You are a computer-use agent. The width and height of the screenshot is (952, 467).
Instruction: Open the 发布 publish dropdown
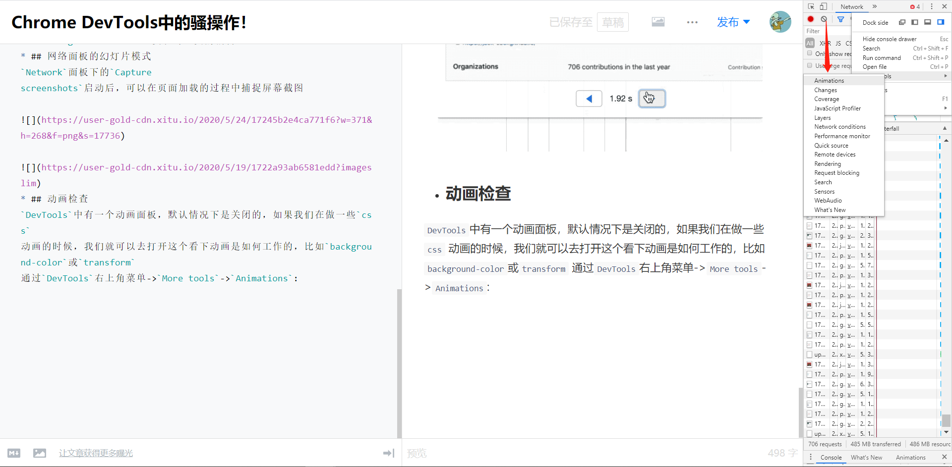click(x=733, y=22)
